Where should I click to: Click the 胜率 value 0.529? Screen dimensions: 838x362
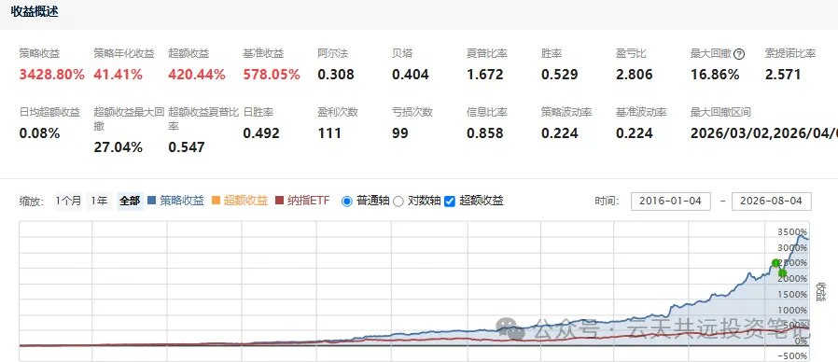[560, 75]
